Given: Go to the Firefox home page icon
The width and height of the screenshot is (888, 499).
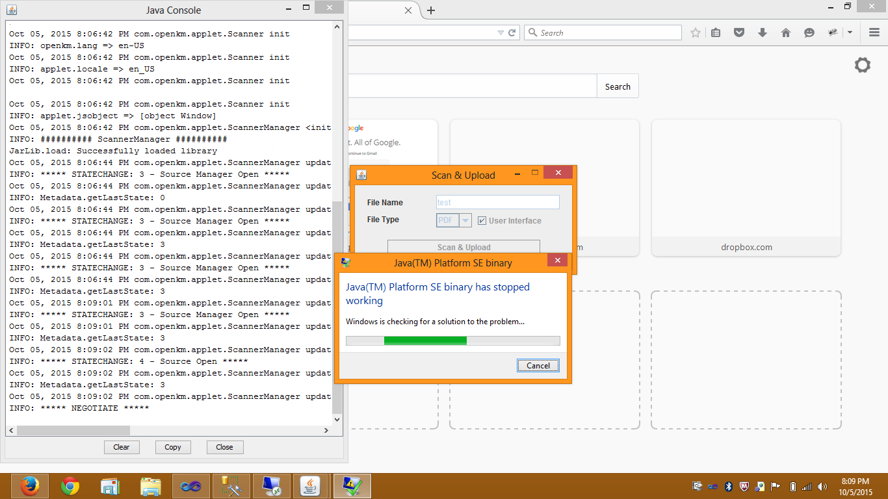Looking at the screenshot, I should (786, 32).
